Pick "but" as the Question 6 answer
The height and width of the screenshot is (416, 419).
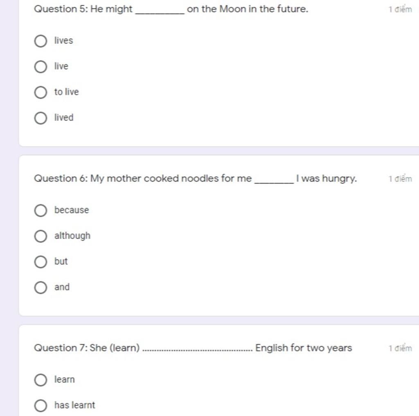coord(41,262)
